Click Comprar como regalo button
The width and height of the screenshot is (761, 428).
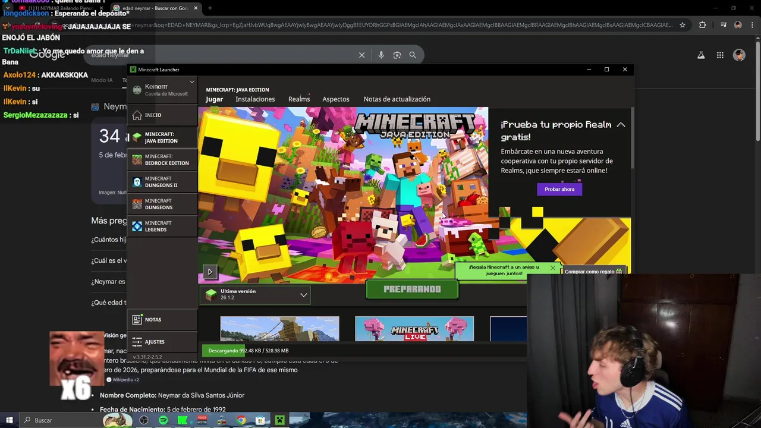(593, 271)
